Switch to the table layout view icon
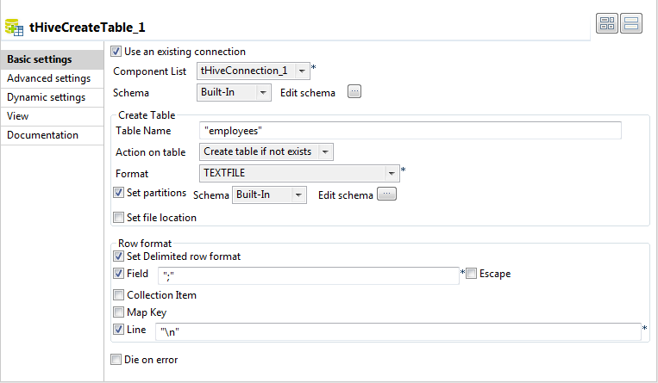The image size is (658, 383). (x=605, y=24)
